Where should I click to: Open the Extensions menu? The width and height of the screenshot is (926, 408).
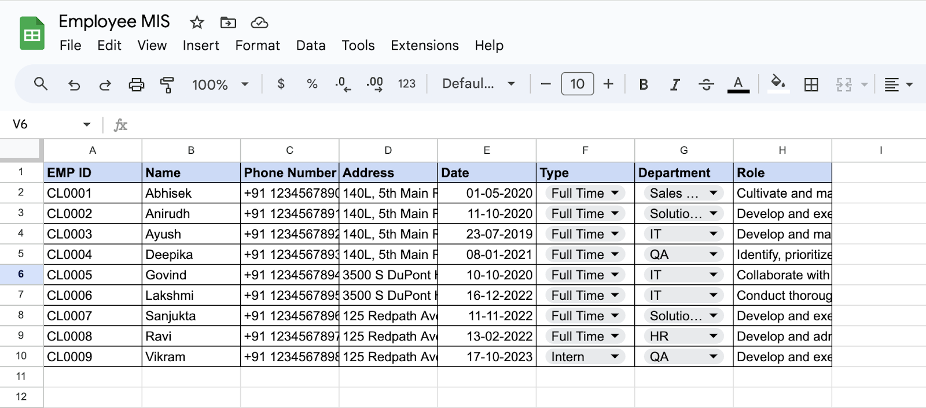tap(425, 46)
